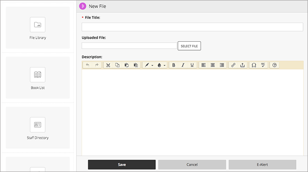The image size is (308, 172).
Task: Click the upload file icon in the toolbar
Action: pos(242,65)
